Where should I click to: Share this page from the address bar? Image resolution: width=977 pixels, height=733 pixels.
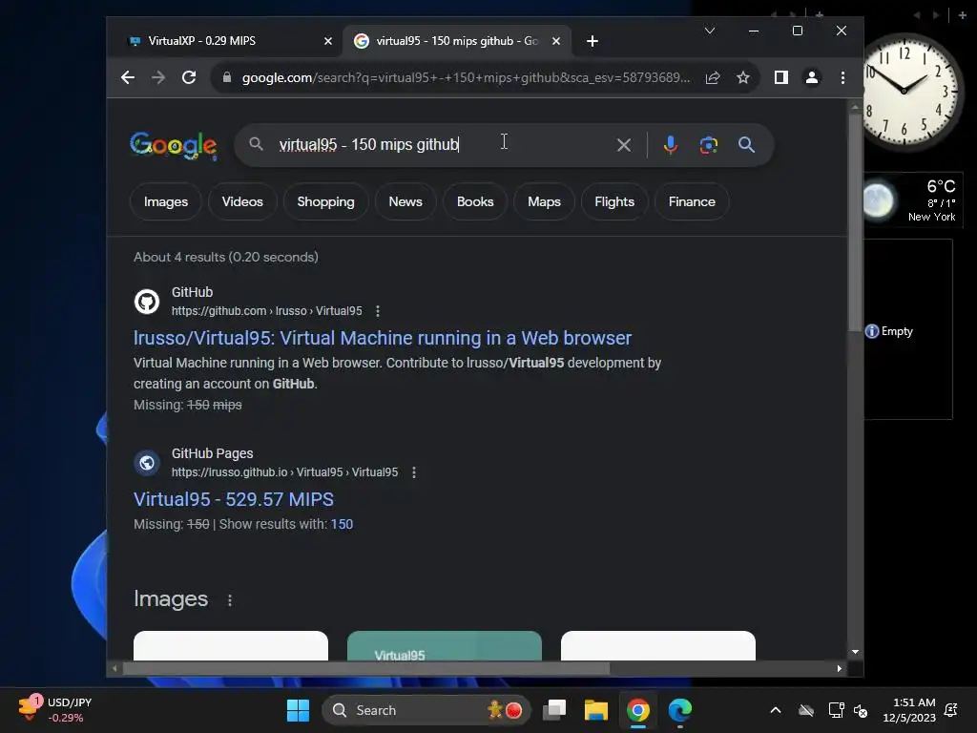[x=713, y=77]
